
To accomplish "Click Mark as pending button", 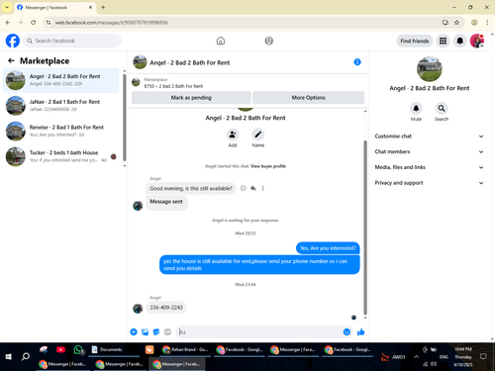I will 191,98.
